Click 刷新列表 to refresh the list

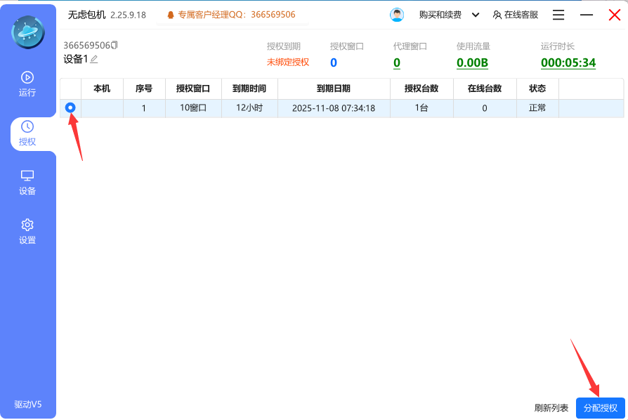(551, 408)
